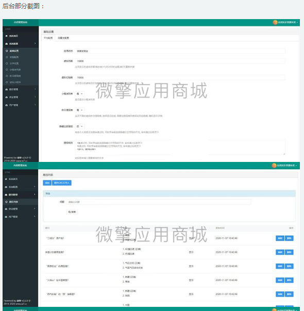
Task: Expand 系统配置 chevron in the settings panel sidebar
Action: (x=35, y=43)
